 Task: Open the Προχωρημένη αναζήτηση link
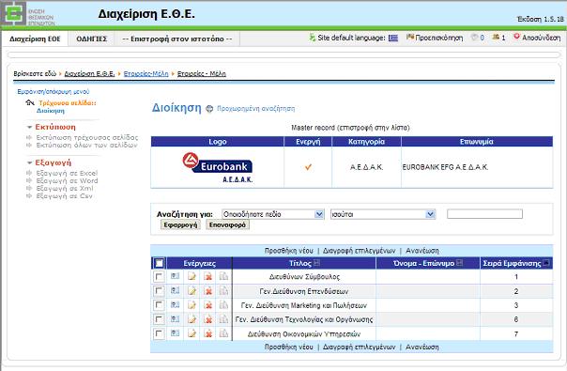[x=255, y=109]
